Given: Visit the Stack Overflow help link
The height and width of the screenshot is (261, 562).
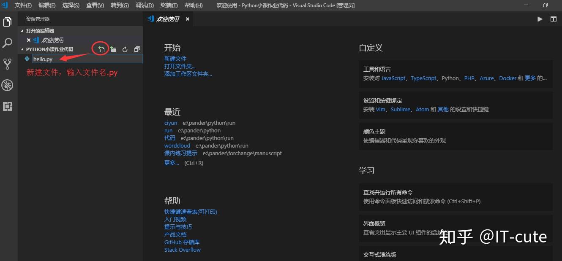Looking at the screenshot, I should (x=182, y=250).
